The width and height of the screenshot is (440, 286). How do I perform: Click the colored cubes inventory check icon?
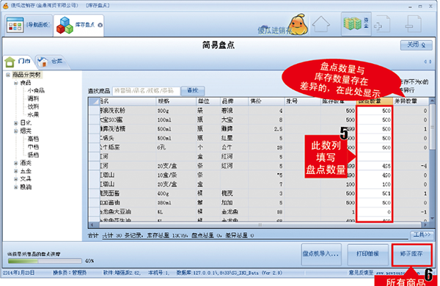[65, 25]
